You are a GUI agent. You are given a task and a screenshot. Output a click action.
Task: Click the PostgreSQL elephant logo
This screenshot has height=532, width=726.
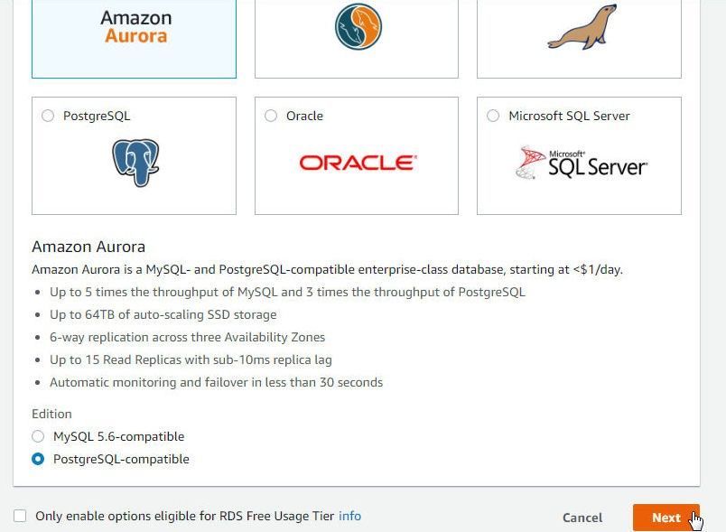pyautogui.click(x=135, y=163)
